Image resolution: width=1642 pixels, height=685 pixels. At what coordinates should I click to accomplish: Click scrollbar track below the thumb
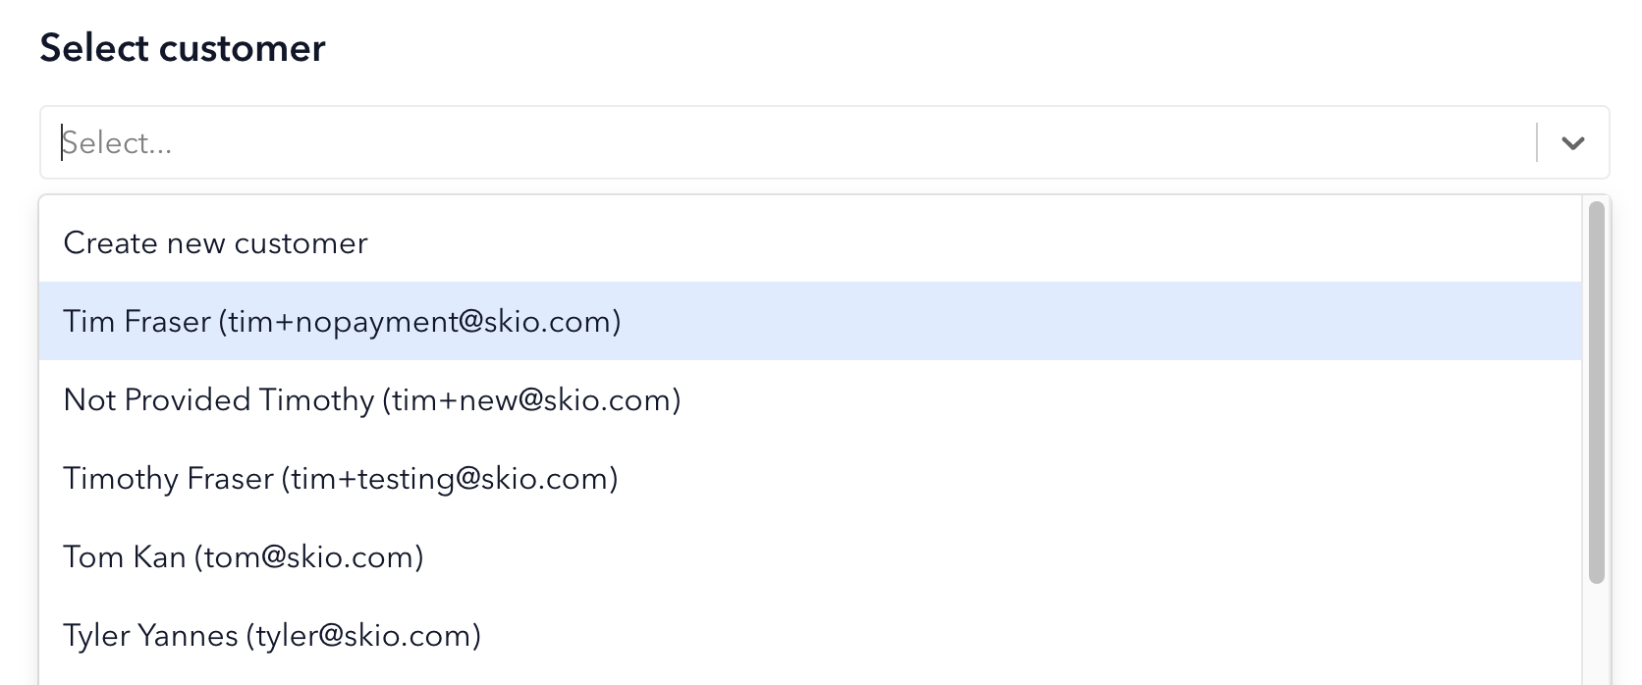[1596, 635]
